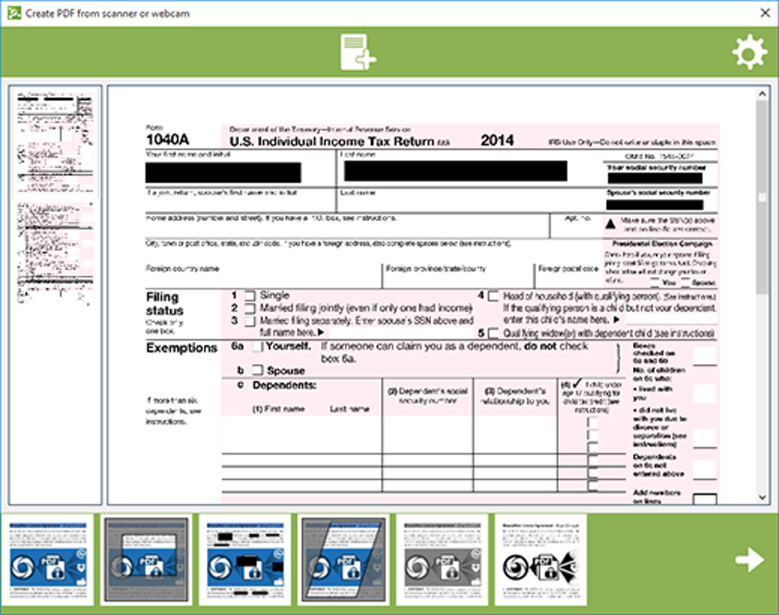
Task: Click the add scanned page icon
Action: 358,52
